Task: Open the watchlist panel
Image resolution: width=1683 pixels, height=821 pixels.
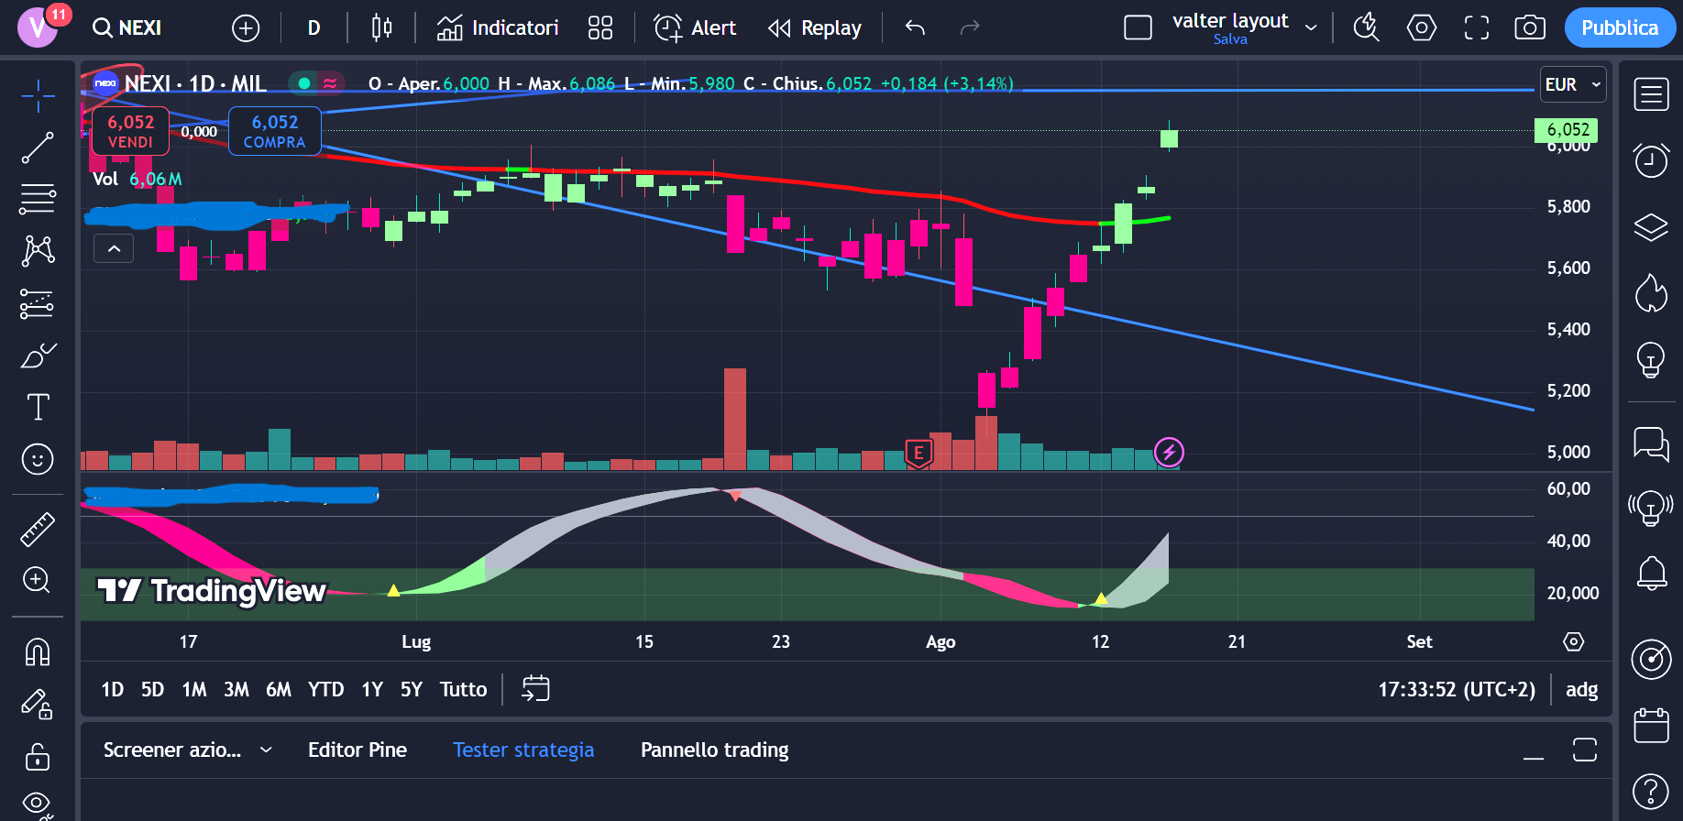Action: (x=1651, y=94)
